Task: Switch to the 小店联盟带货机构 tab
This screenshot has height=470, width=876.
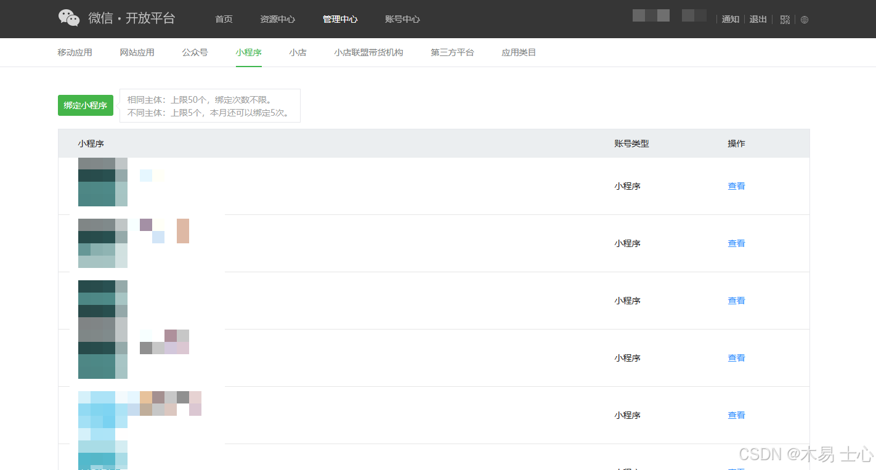Action: tap(368, 52)
